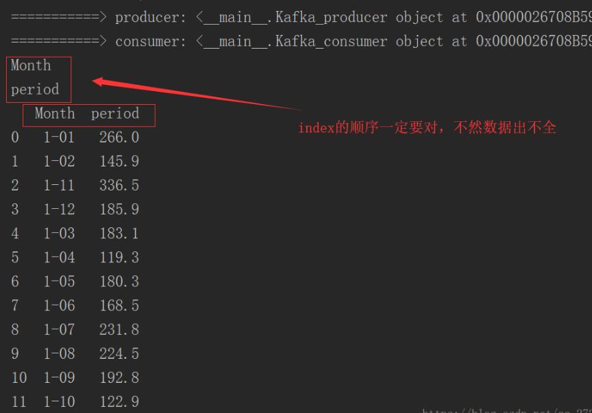Click the period value 231.8
The width and height of the screenshot is (592, 413).
pyautogui.click(x=119, y=329)
